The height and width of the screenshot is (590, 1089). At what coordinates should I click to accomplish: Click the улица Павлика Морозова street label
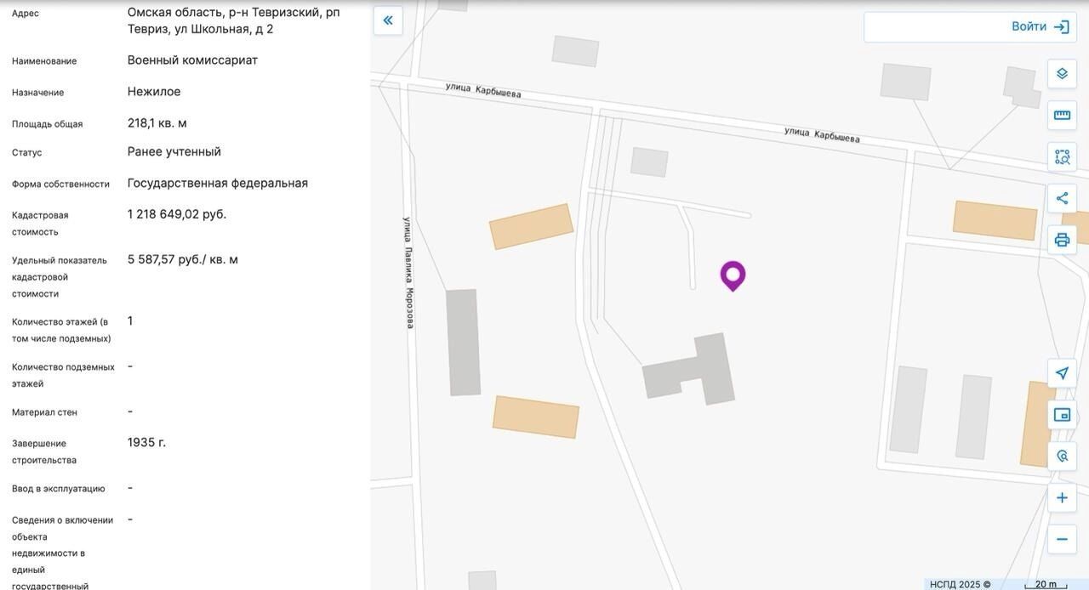coord(408,272)
